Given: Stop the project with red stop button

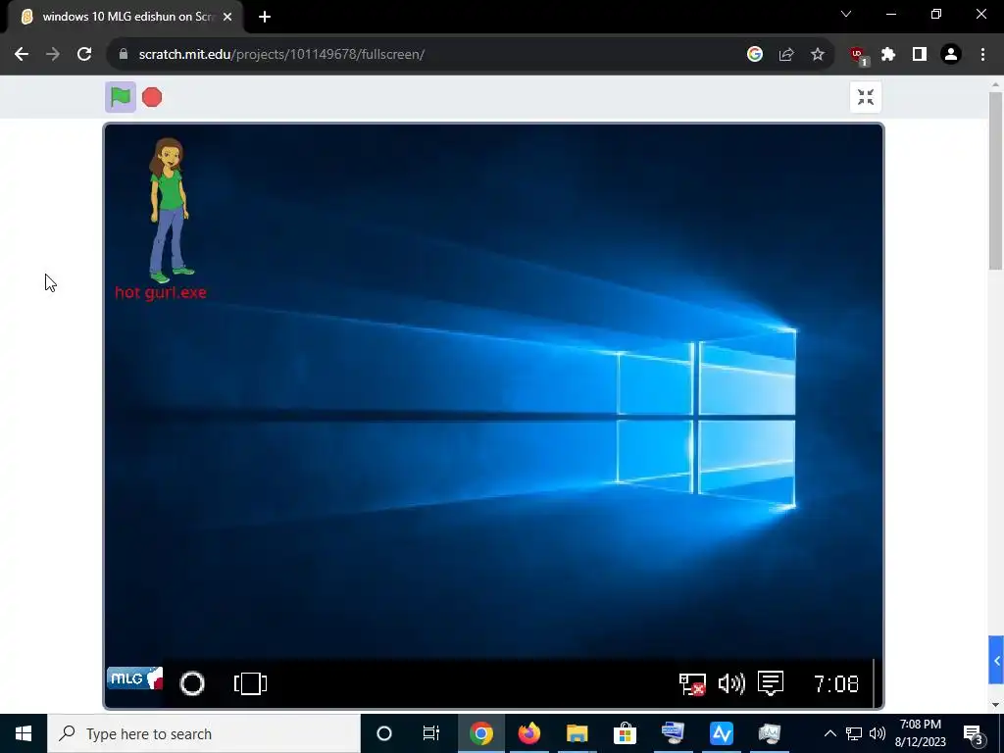Looking at the screenshot, I should coord(152,97).
